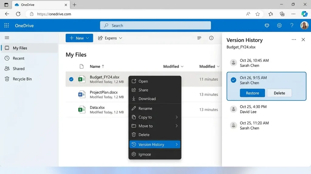Screen dimensions: 311x174
Task: Open the user profile avatar
Action: tap(304, 26)
